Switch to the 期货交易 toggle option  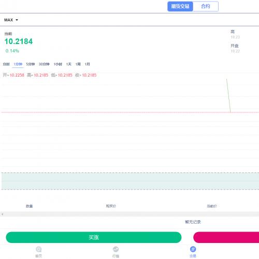(180, 6)
